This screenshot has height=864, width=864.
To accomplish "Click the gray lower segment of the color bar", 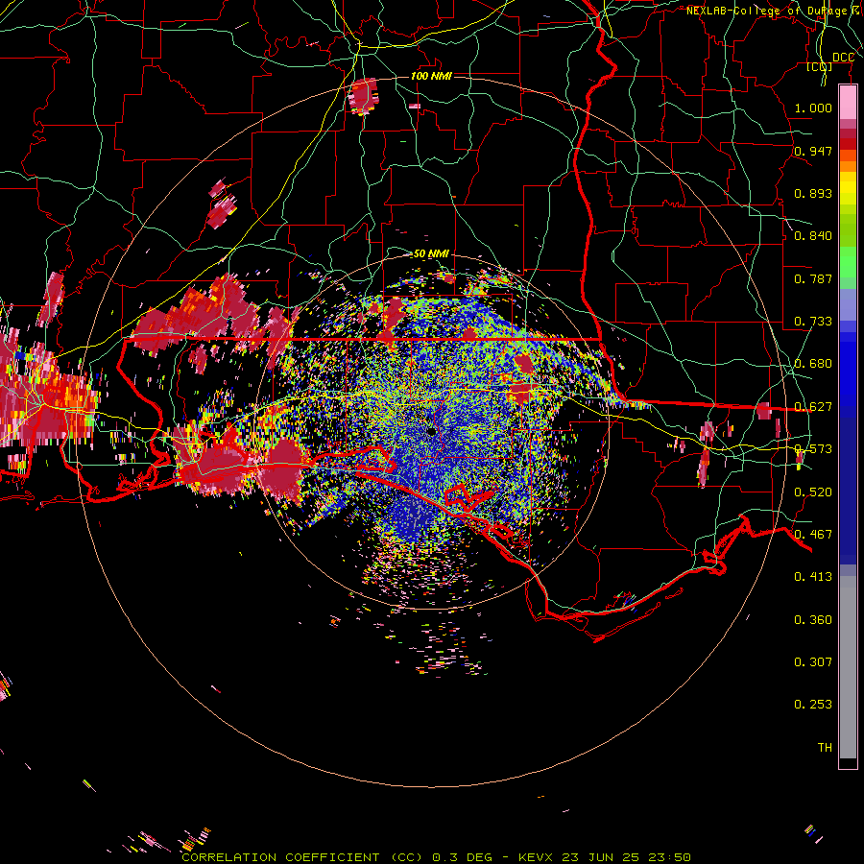I will point(848,667).
